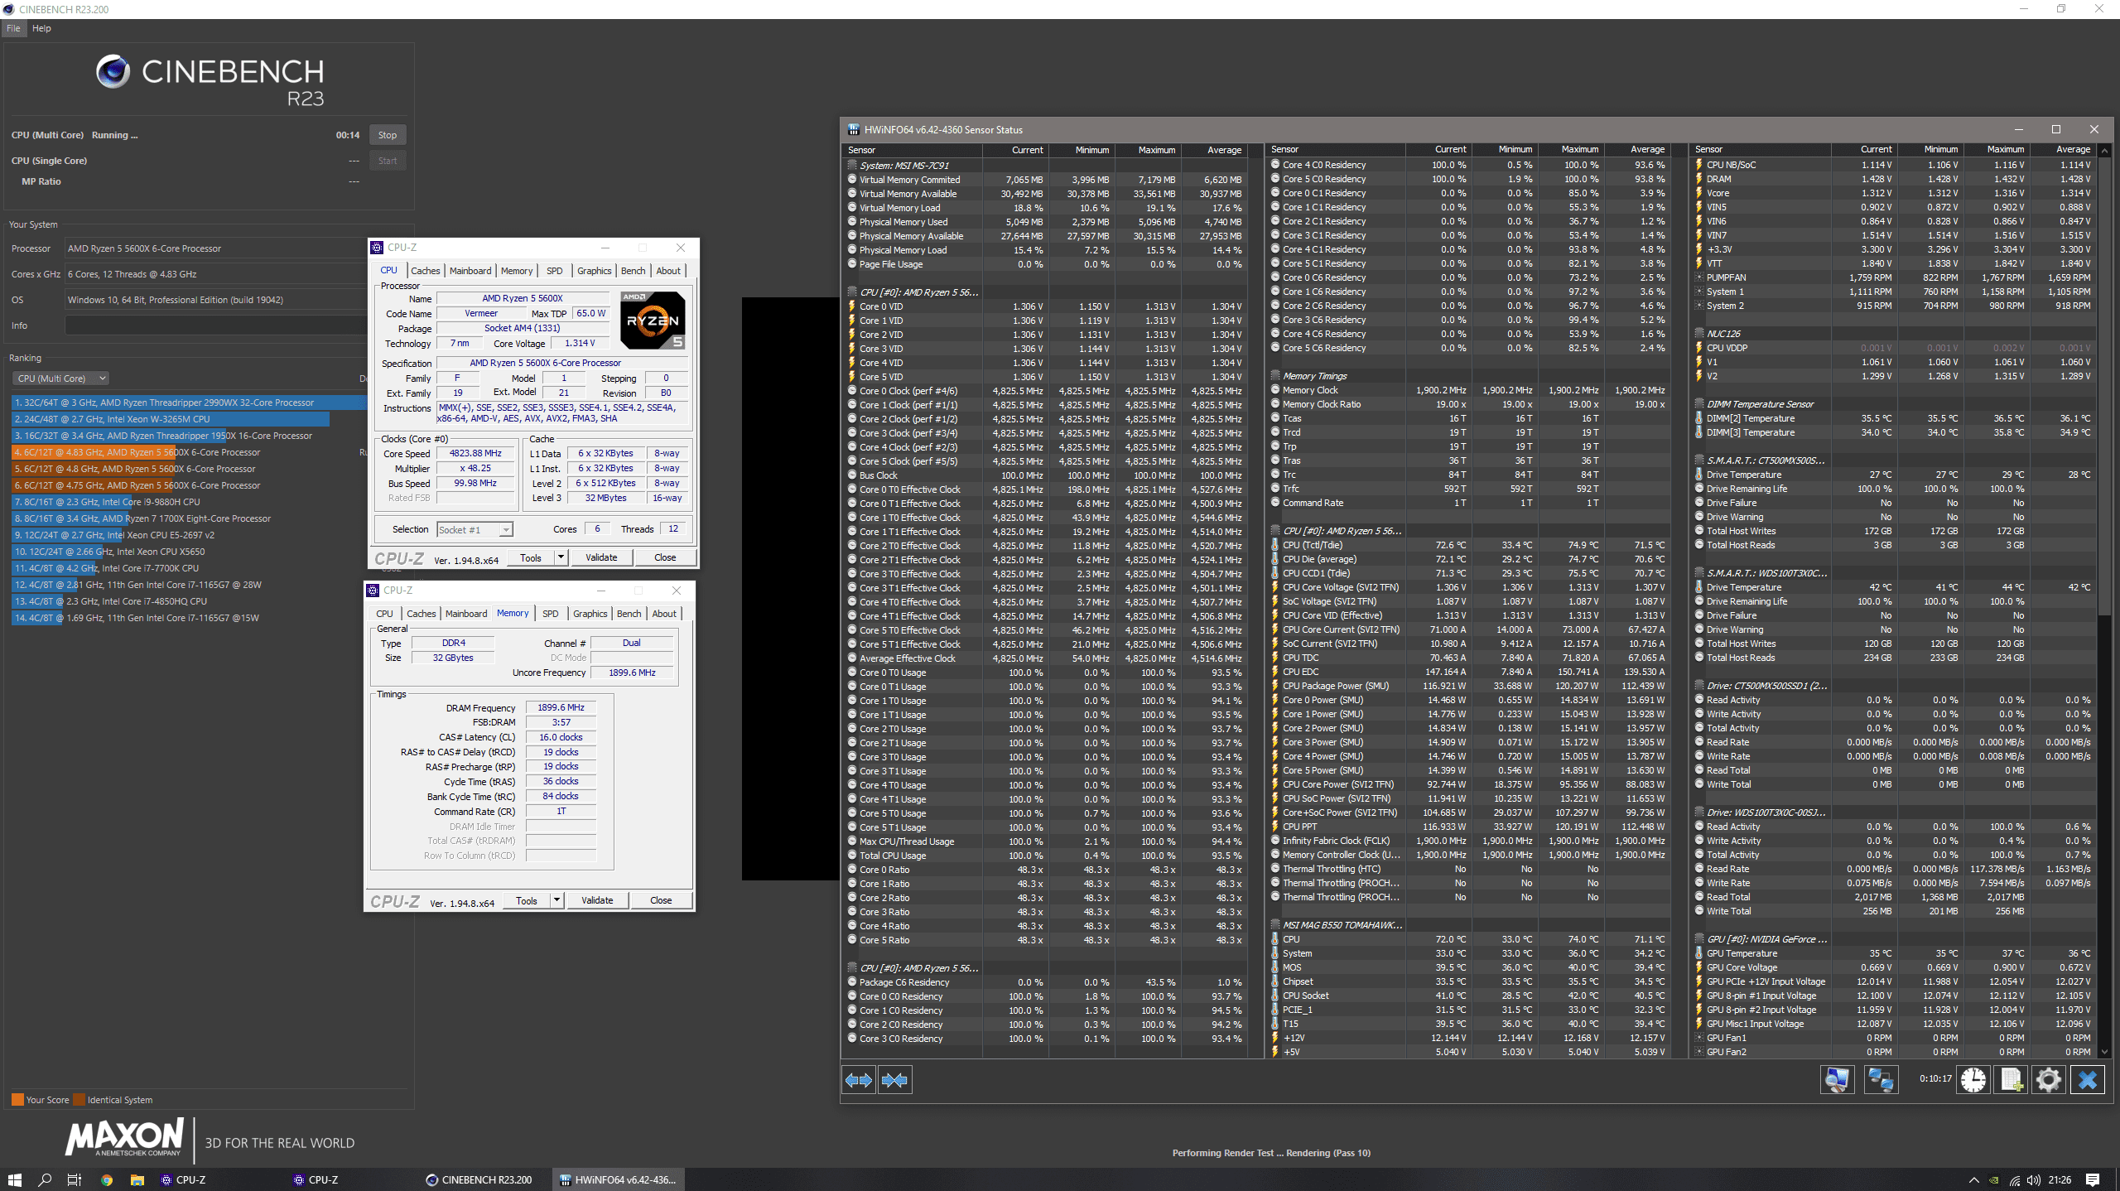The height and width of the screenshot is (1191, 2120).
Task: Open HWiNFO network remote monitoring icon
Action: (x=1881, y=1080)
